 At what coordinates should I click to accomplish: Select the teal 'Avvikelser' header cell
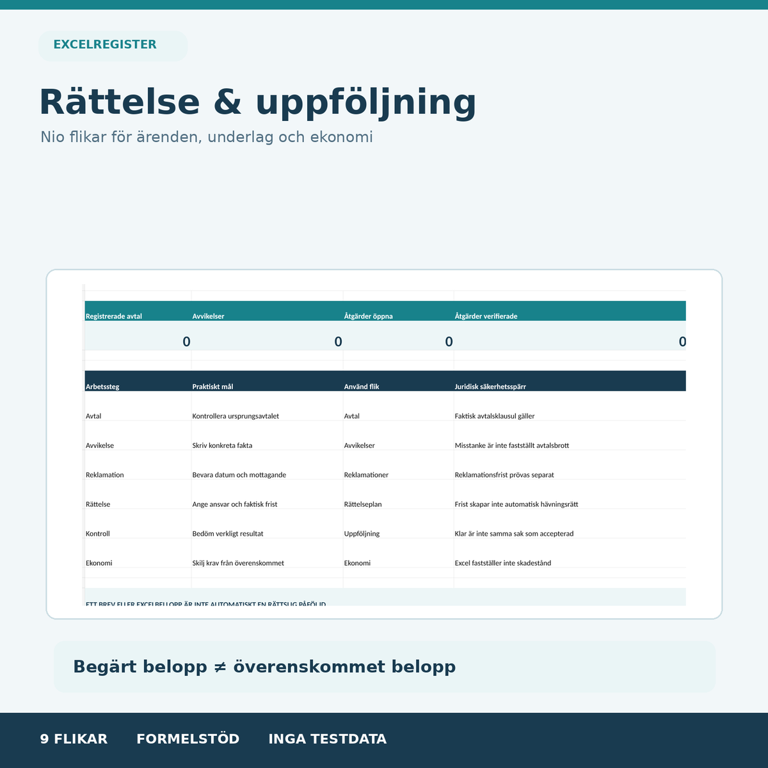[x=267, y=311]
